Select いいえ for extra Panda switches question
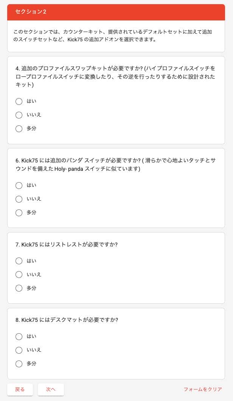 (19, 199)
